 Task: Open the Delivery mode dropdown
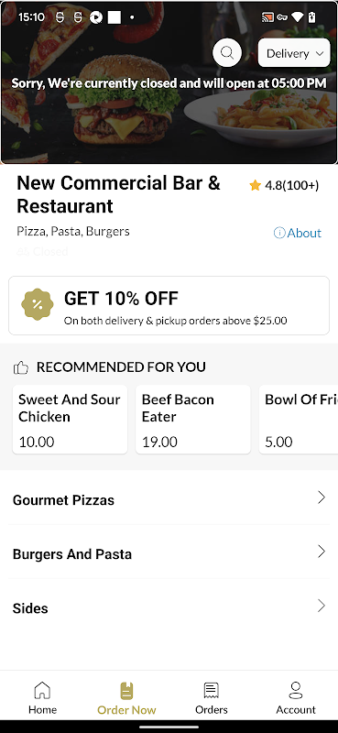click(x=294, y=53)
